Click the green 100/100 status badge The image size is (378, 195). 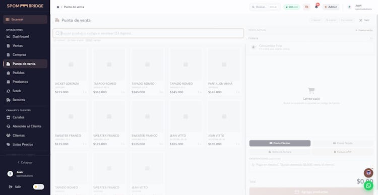pos(292,7)
